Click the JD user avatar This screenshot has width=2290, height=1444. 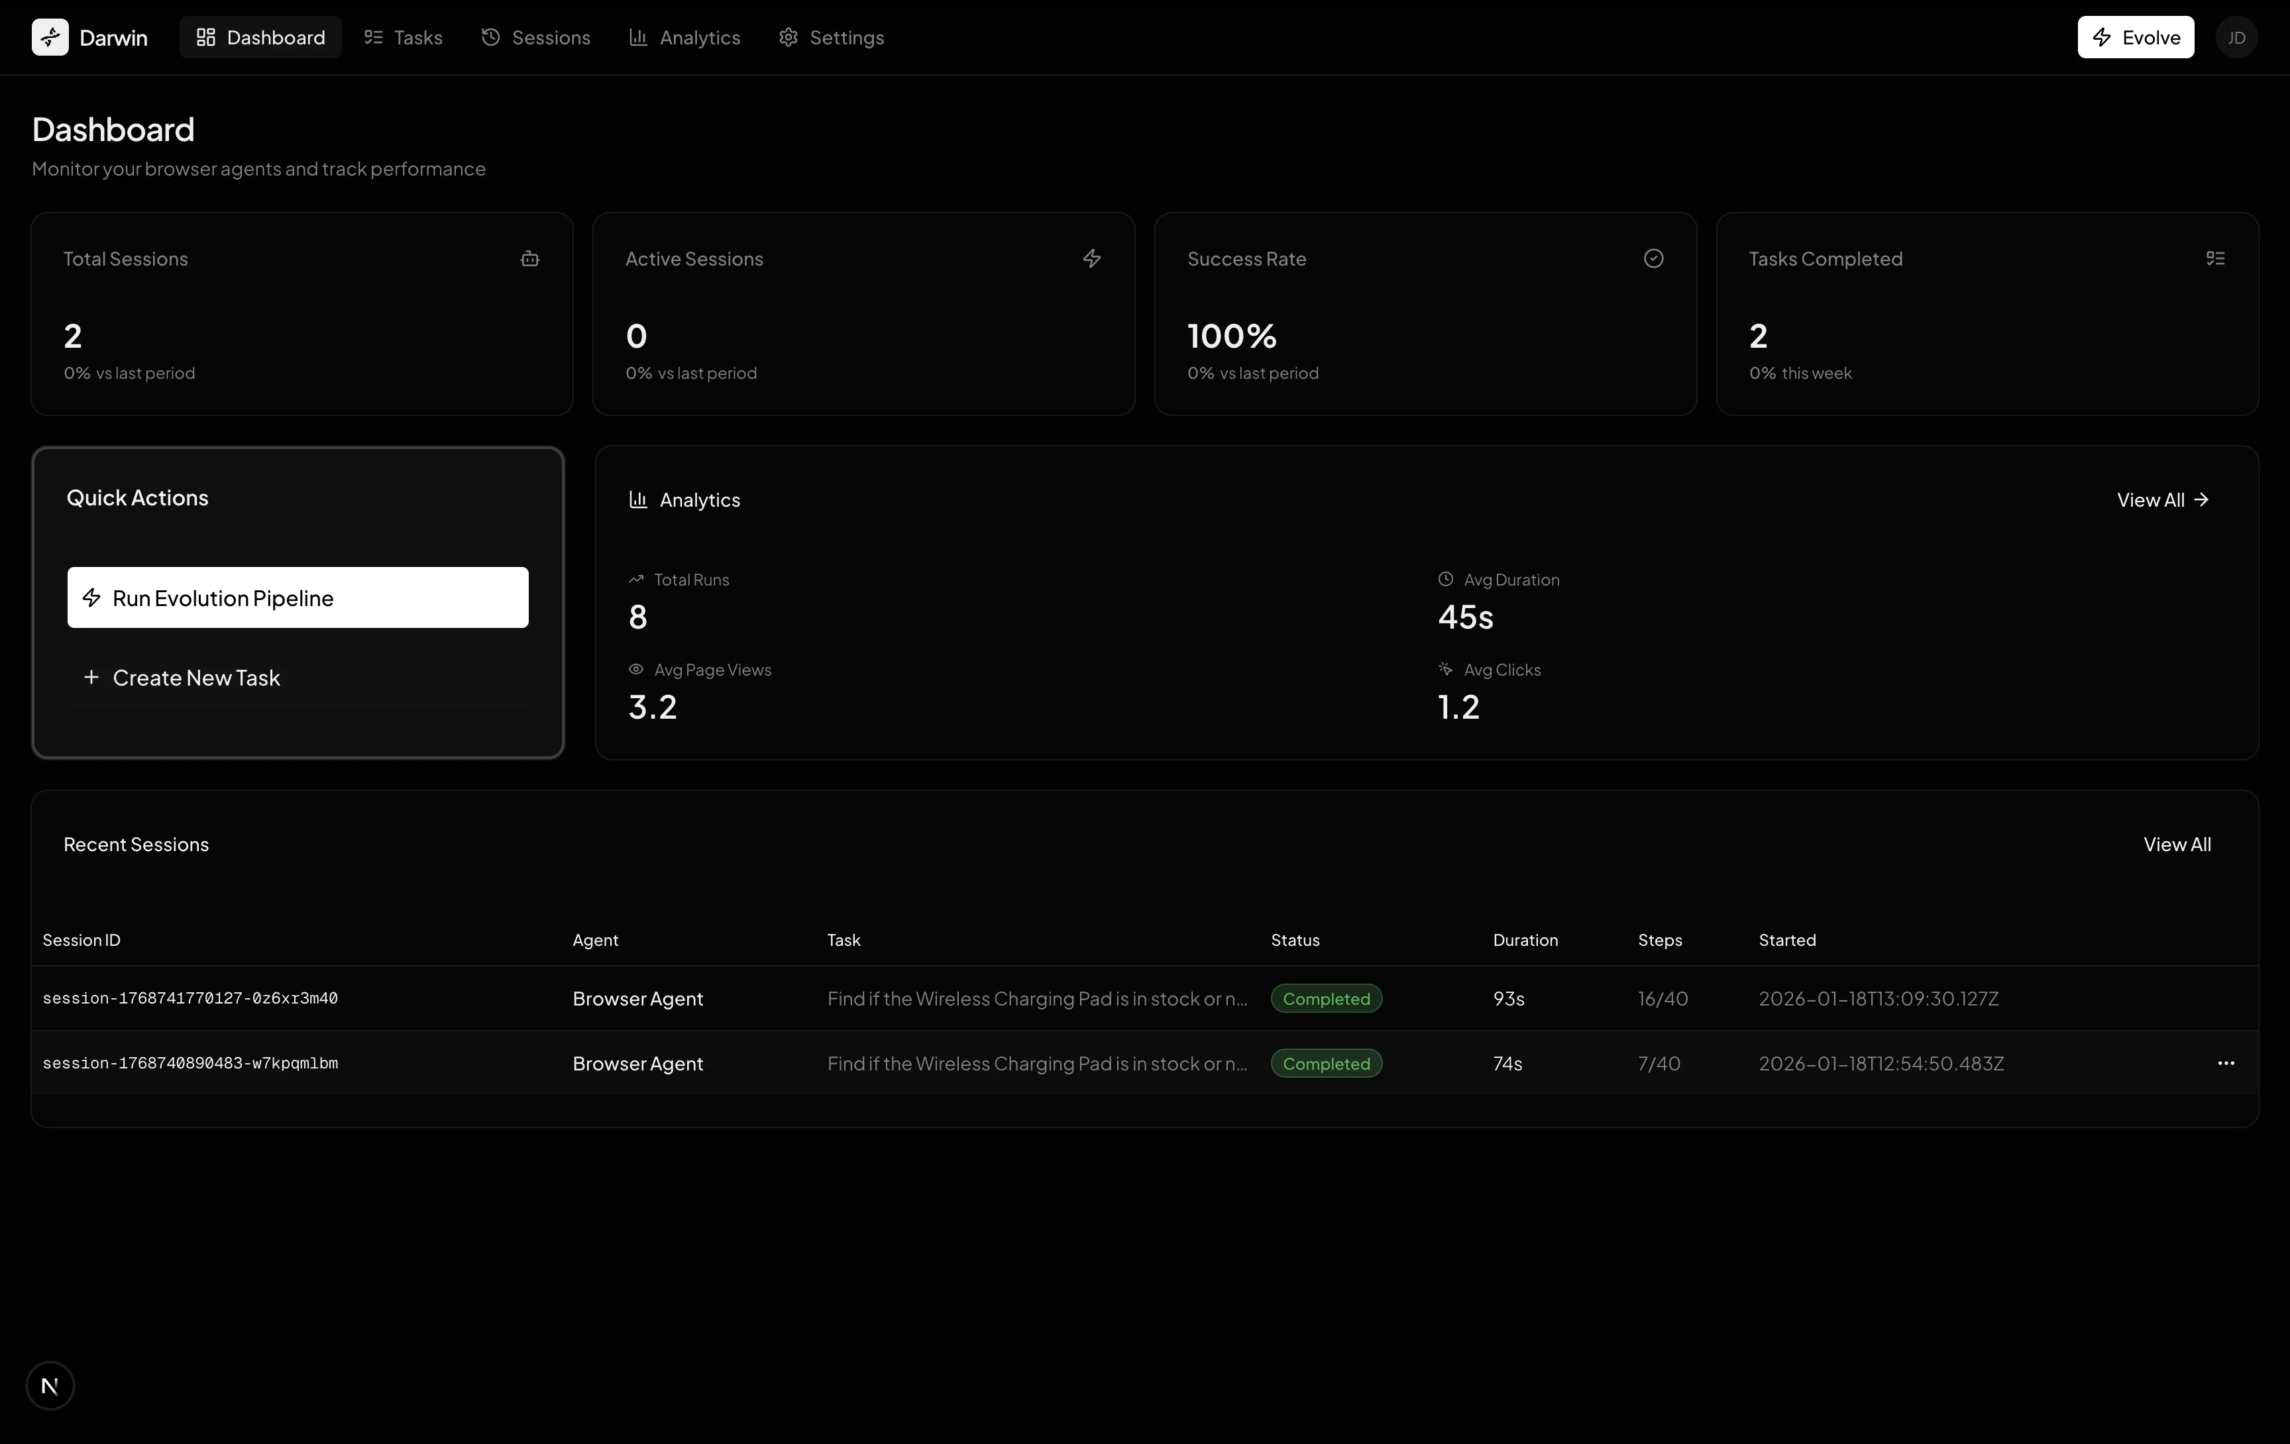click(x=2236, y=37)
